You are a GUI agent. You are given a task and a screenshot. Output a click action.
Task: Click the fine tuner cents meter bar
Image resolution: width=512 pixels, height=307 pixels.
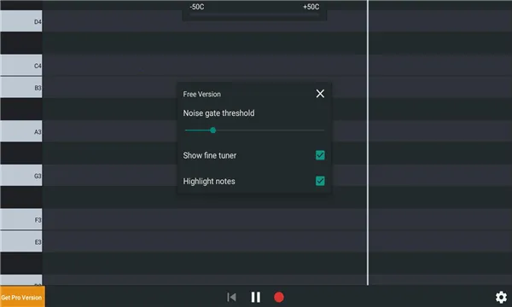coord(254,14)
